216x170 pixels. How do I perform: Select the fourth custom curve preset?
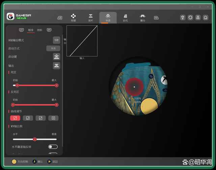53,118
